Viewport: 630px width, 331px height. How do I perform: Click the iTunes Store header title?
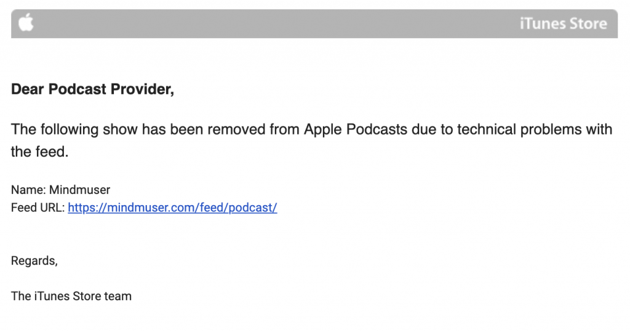564,24
